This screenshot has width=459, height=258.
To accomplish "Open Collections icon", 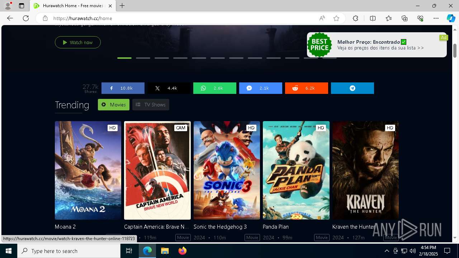I will click(x=404, y=18).
